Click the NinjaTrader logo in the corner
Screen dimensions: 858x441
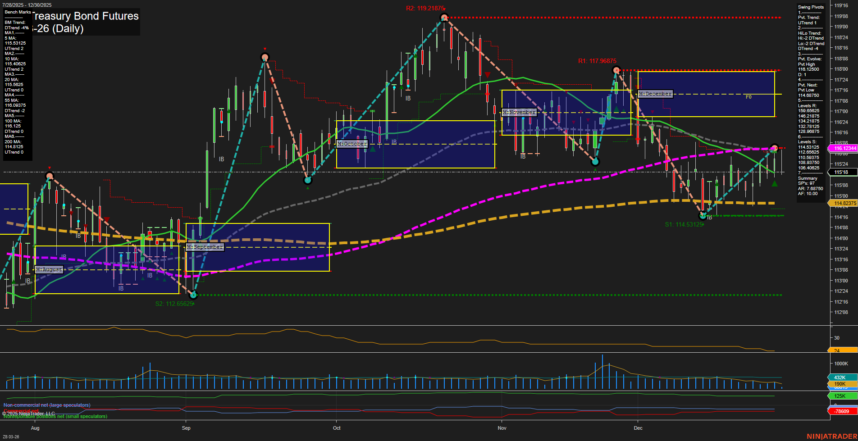[831, 435]
